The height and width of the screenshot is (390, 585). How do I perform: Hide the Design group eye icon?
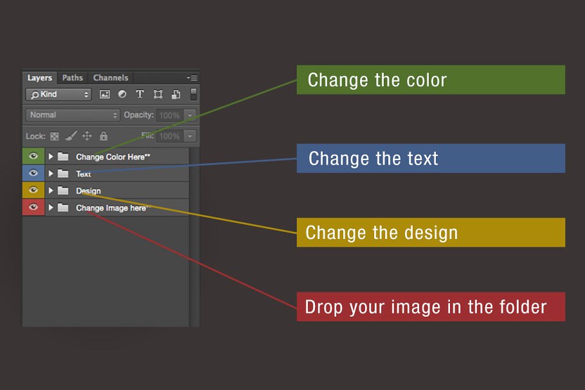[33, 190]
